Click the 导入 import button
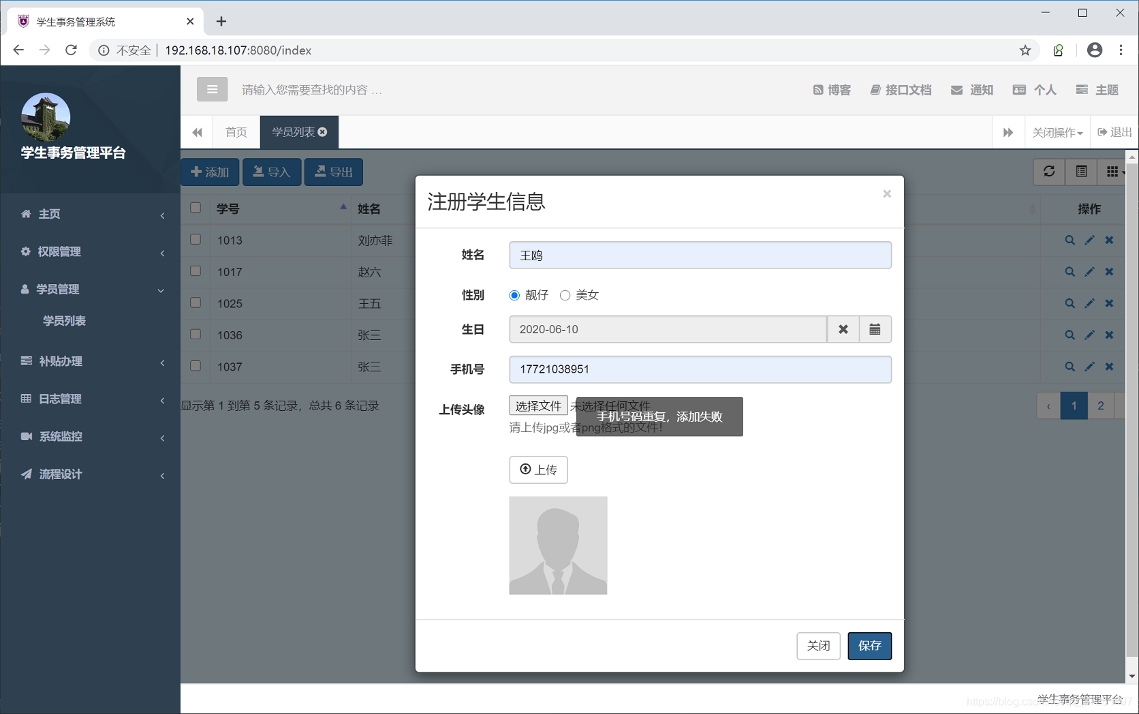Image resolution: width=1139 pixels, height=714 pixels. 272,172
